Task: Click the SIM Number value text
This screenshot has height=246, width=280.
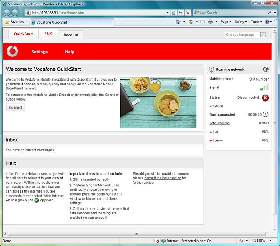Action: (x=259, y=79)
